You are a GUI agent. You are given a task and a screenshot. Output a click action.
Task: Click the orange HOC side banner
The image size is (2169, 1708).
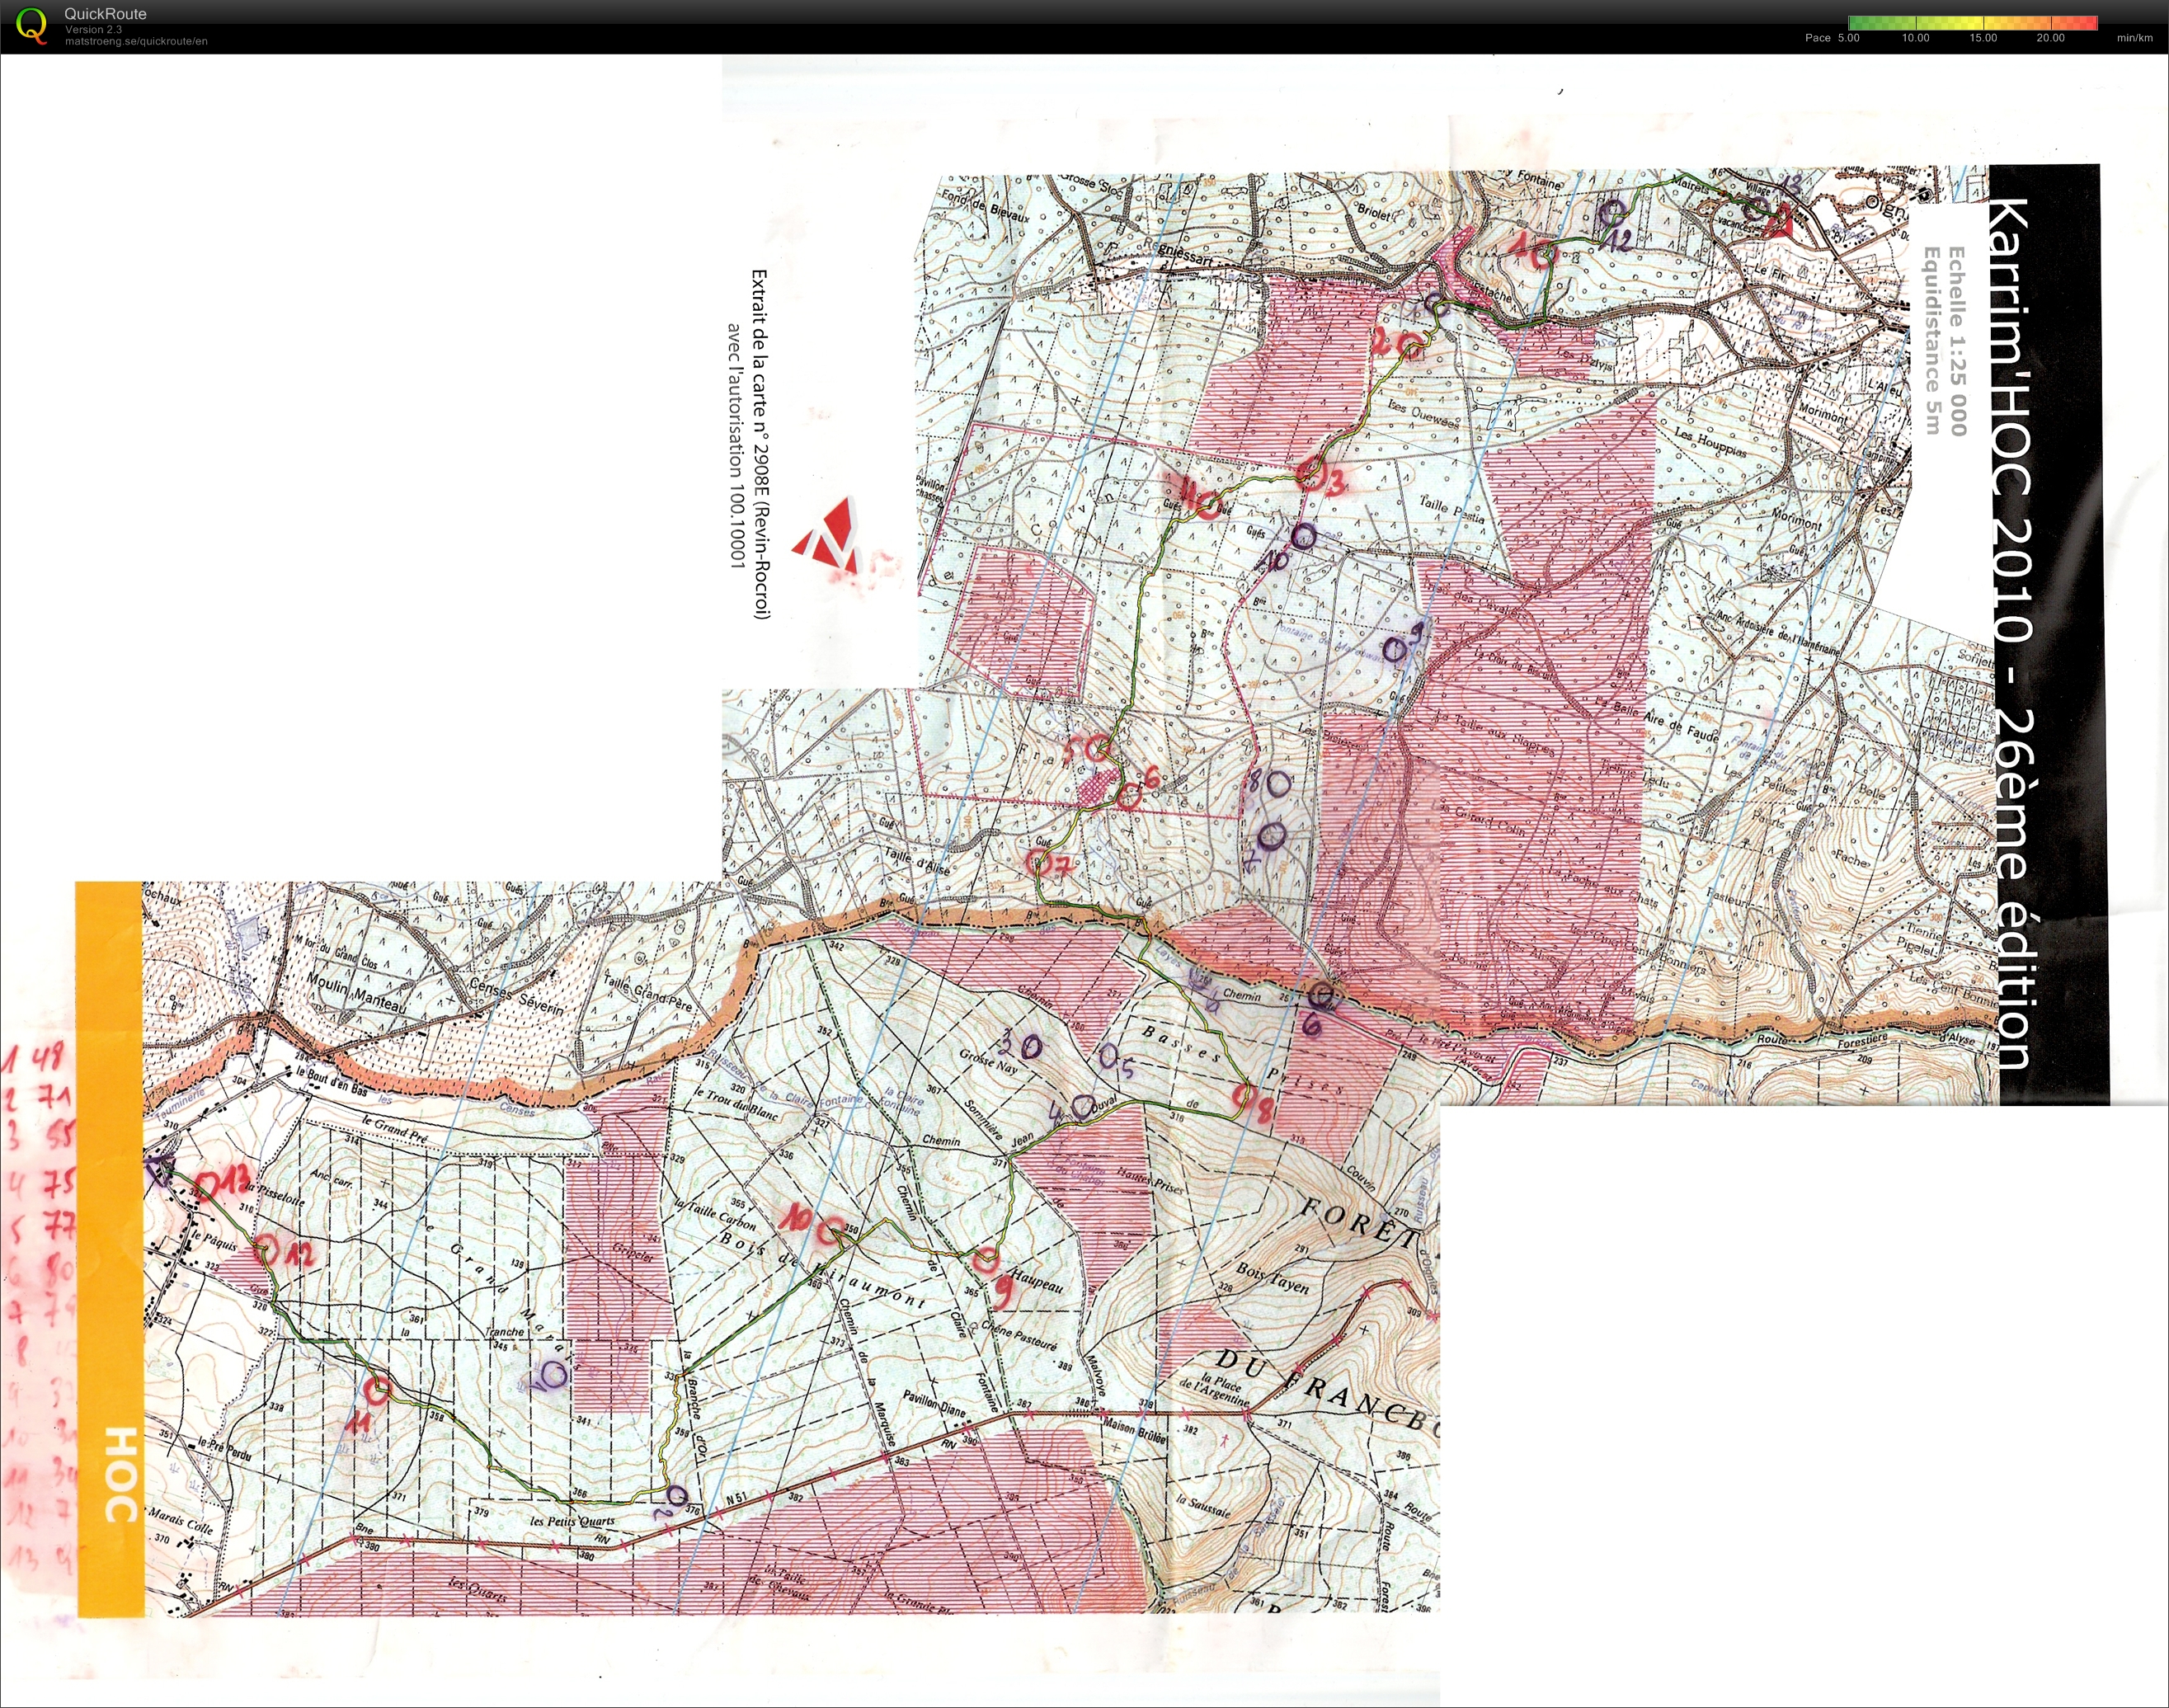[110, 1248]
